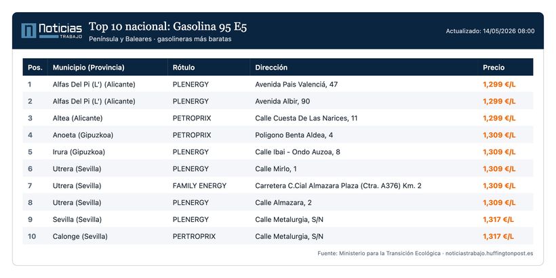
Task: Click the Anoeta (Gipuzkoa) row
Action: [x=278, y=135]
